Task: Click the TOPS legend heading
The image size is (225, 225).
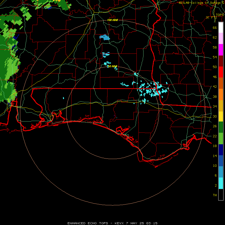Action: point(220,15)
